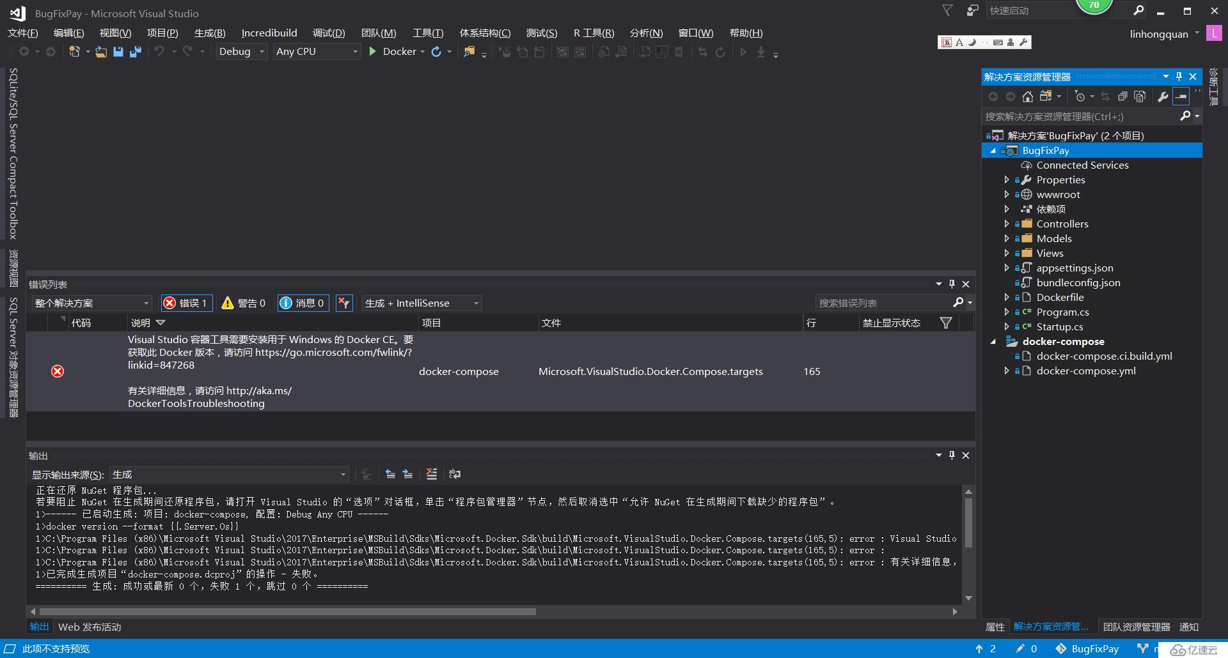
Task: Click the Solution Explorer search magnifier icon
Action: [x=1185, y=116]
